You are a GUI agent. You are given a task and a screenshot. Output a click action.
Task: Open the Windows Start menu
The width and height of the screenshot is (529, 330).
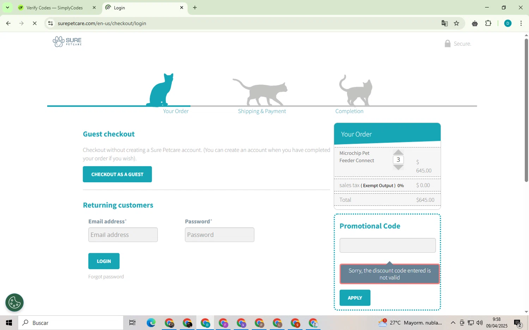coord(9,323)
